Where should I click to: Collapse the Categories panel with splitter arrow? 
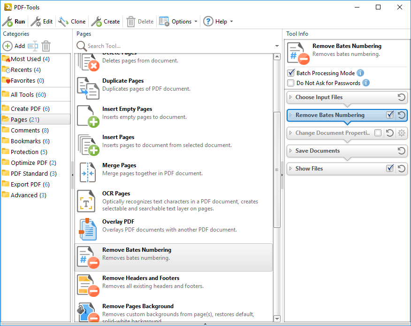72,175
